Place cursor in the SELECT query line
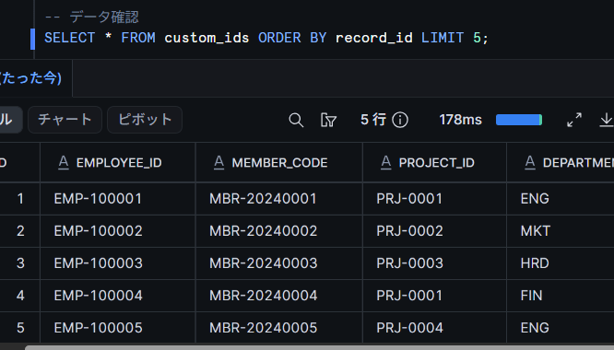 [266, 38]
